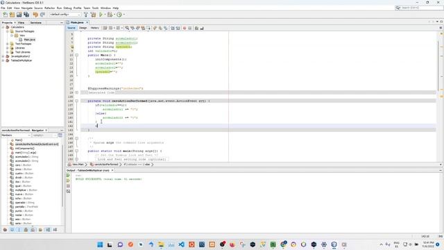Toggle Sort by Name in Navigator
Screen dimensions: 444x250
tap(48, 230)
